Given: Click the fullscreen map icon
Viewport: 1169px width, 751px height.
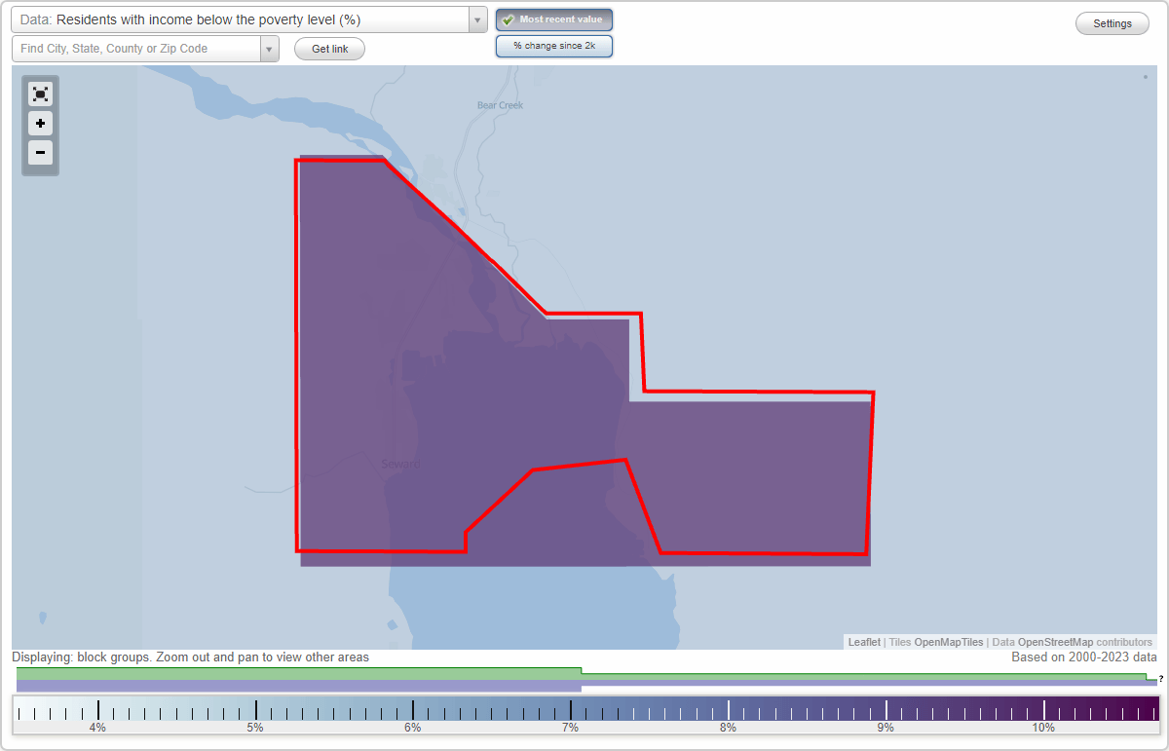Looking at the screenshot, I should [x=40, y=94].
